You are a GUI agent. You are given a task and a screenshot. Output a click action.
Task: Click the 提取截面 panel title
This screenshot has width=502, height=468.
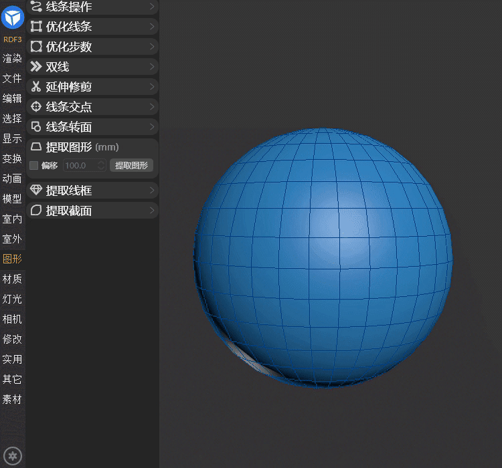pos(69,211)
